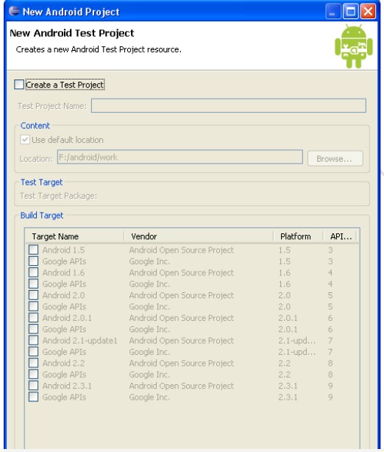Focus the Test Project Name field
Image resolution: width=384 pixels, height=452 pixels.
point(229,105)
